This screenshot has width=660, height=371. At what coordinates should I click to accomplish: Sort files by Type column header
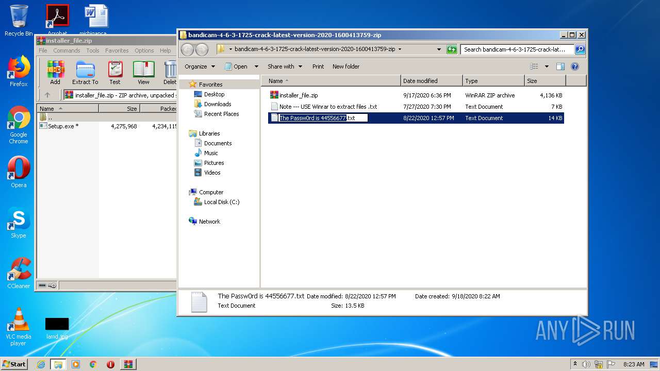pyautogui.click(x=493, y=81)
